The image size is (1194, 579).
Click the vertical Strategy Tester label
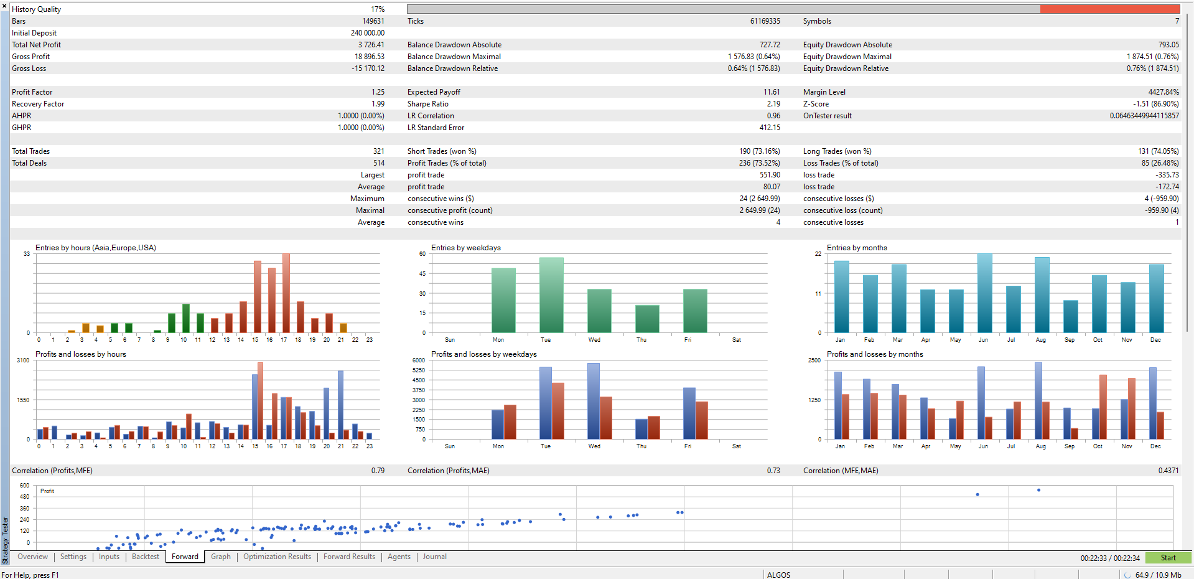[x=5, y=539]
